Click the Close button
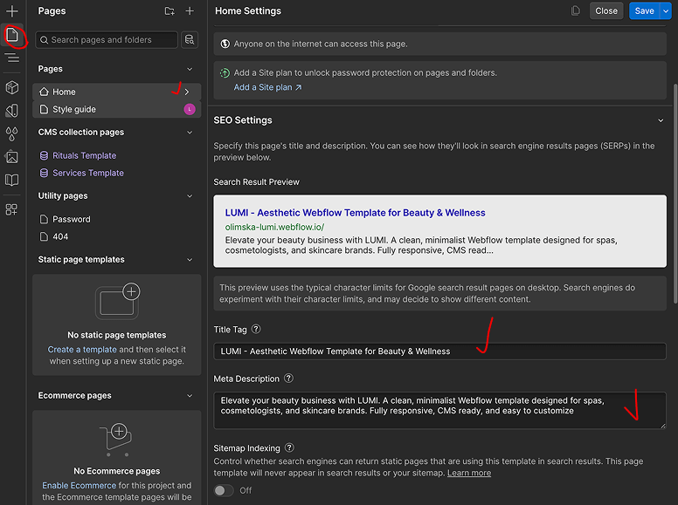This screenshot has height=505, width=678. click(x=606, y=11)
